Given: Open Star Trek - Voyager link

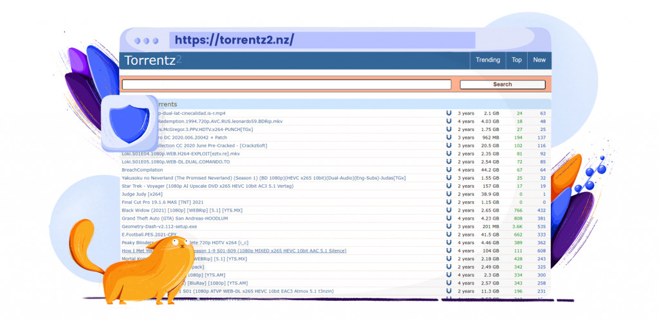Looking at the screenshot, I should pos(207,186).
